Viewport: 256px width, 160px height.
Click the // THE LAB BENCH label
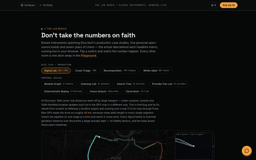click(x=55, y=29)
